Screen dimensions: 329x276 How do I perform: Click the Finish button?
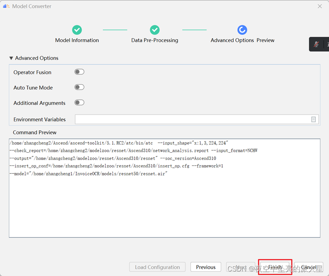pyautogui.click(x=275, y=267)
